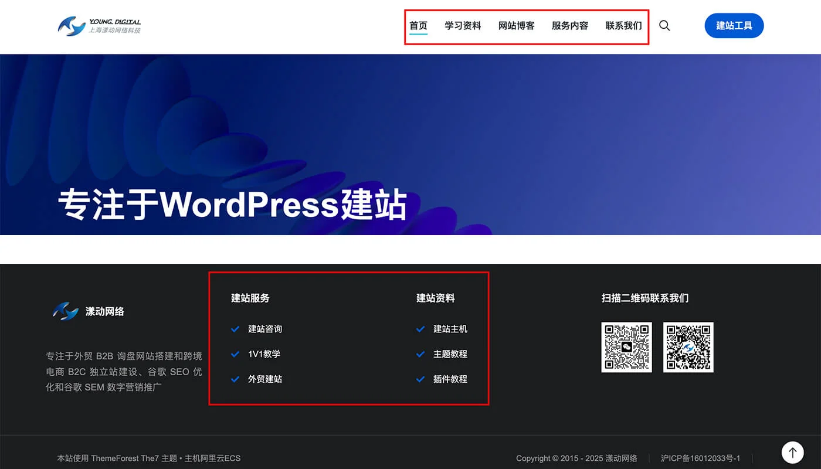Select 服务内容 from the top navigation
Image resolution: width=821 pixels, height=469 pixels.
[x=569, y=25]
